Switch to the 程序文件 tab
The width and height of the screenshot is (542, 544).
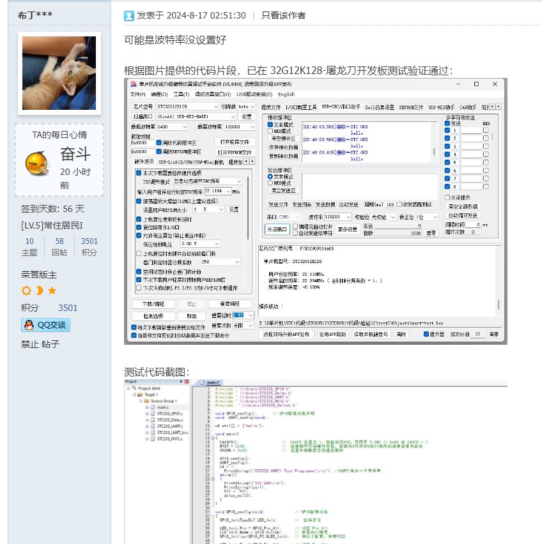point(271,107)
